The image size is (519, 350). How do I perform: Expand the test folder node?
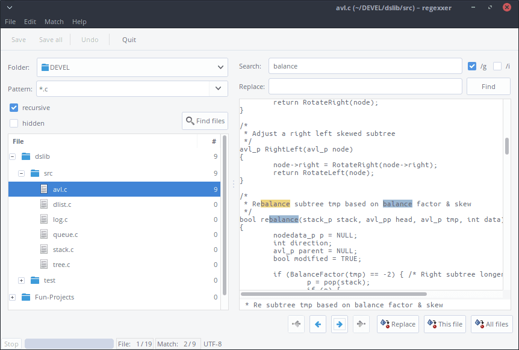tap(21, 280)
